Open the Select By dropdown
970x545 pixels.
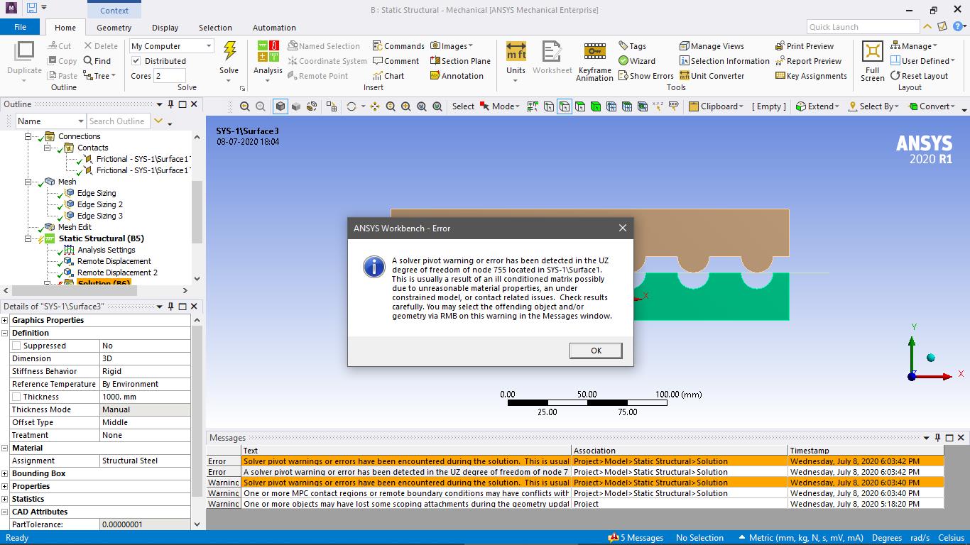pyautogui.click(x=873, y=106)
